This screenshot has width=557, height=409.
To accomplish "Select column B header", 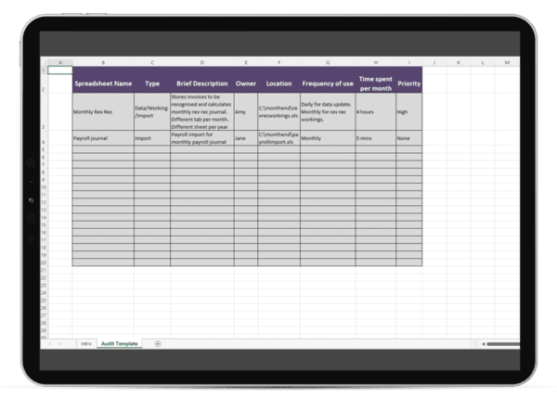I will [103, 62].
